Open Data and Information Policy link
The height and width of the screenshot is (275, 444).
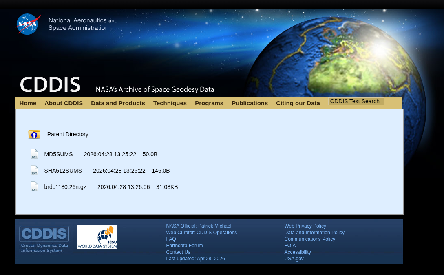[314, 233]
